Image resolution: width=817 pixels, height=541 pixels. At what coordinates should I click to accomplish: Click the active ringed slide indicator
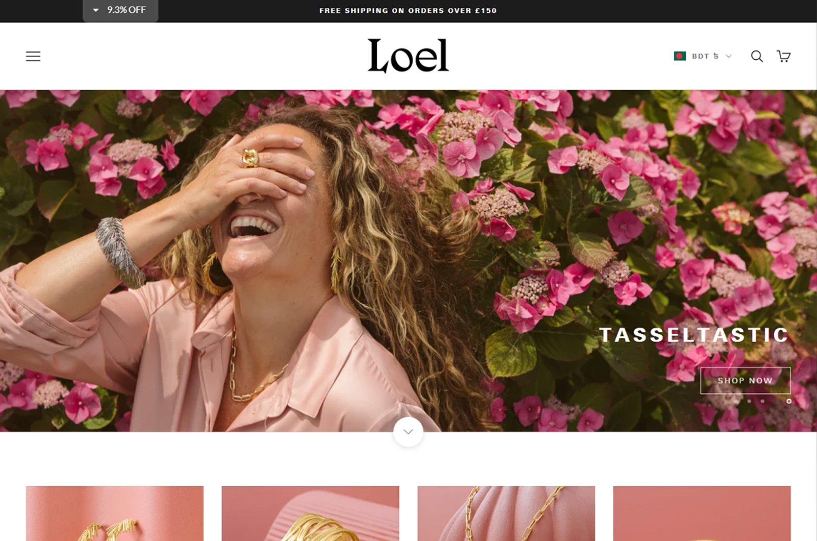(788, 401)
